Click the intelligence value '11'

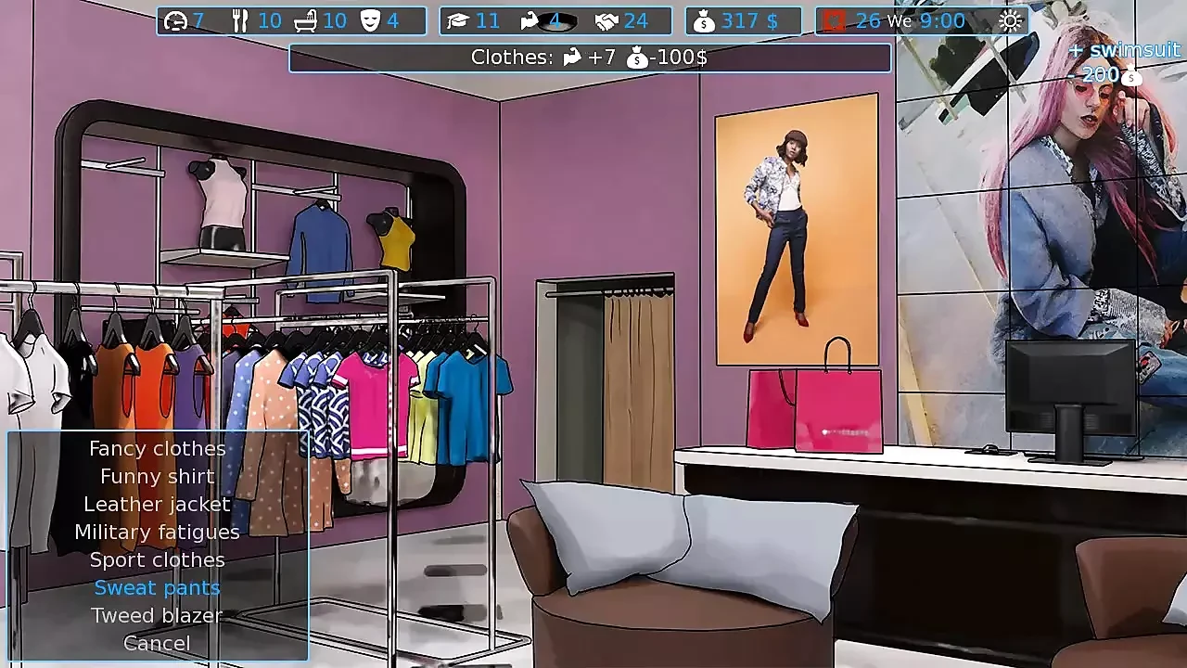488,20
